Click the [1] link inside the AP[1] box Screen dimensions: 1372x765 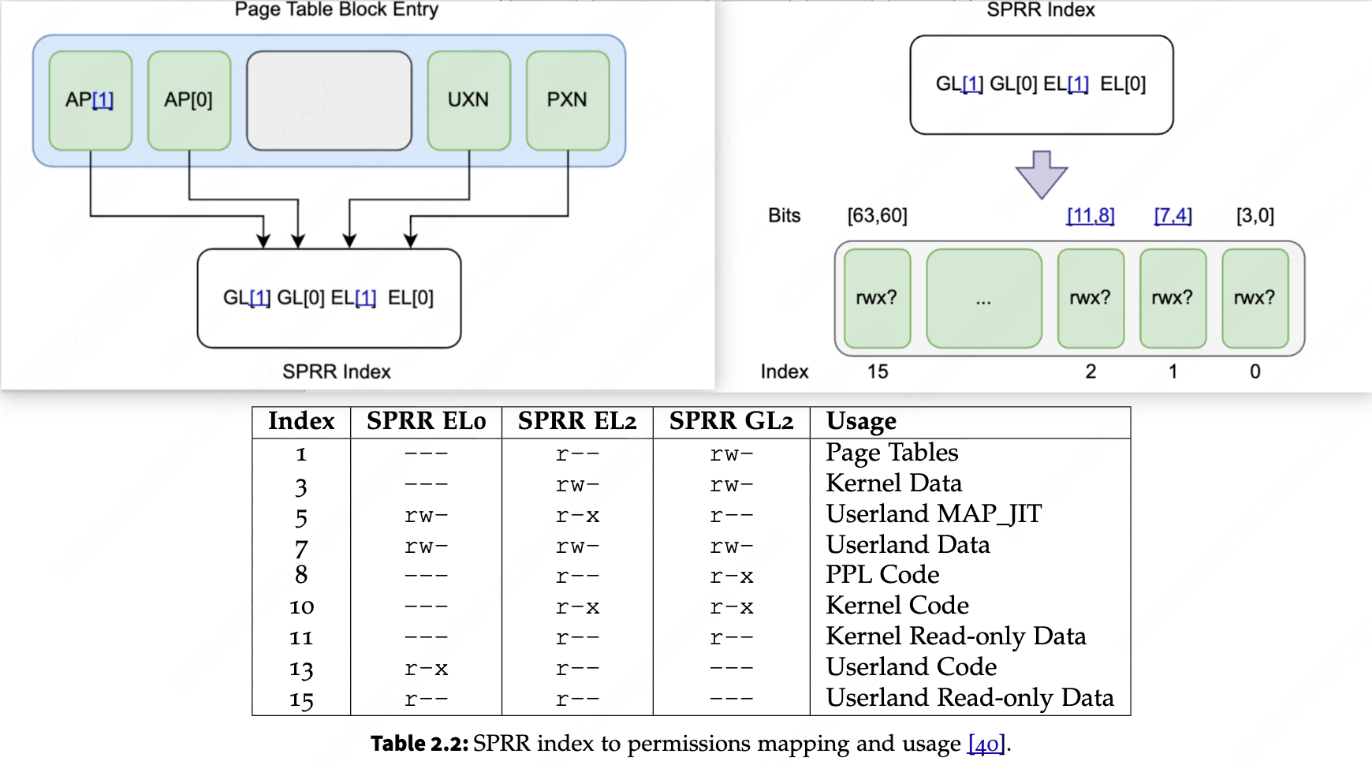103,100
